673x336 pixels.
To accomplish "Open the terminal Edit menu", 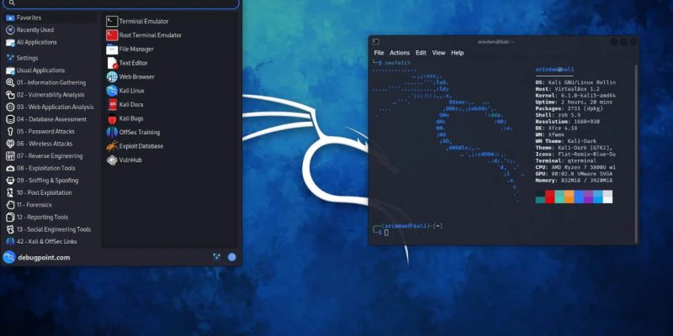I will [x=421, y=53].
